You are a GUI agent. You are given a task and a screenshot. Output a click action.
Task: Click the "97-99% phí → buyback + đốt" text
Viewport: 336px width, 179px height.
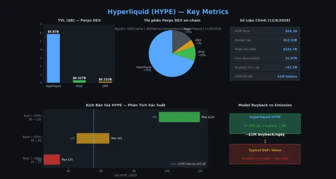265,126
